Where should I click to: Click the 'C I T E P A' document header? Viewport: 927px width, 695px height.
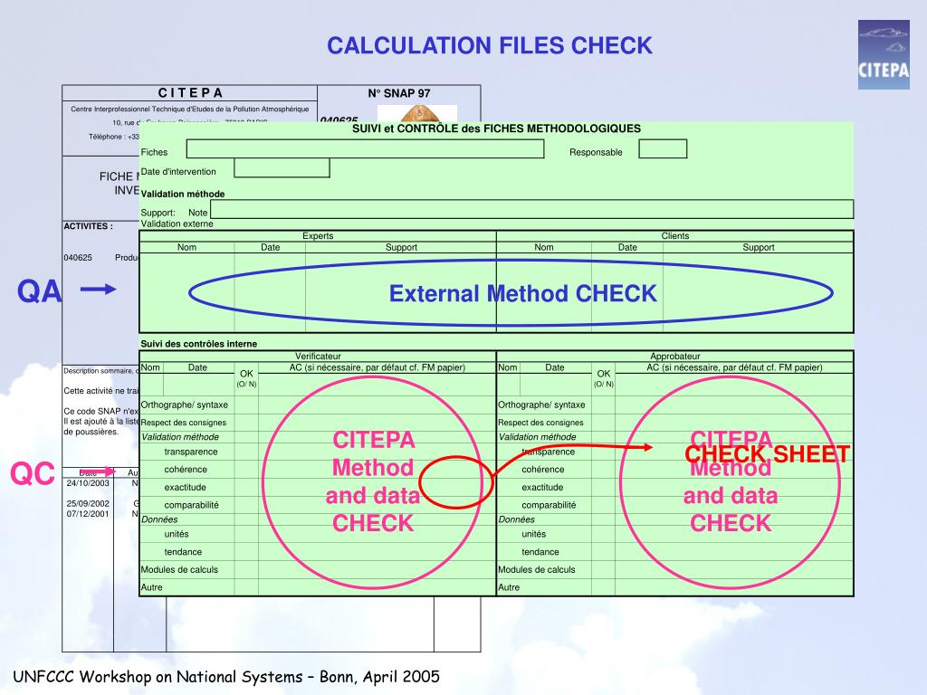(190, 93)
